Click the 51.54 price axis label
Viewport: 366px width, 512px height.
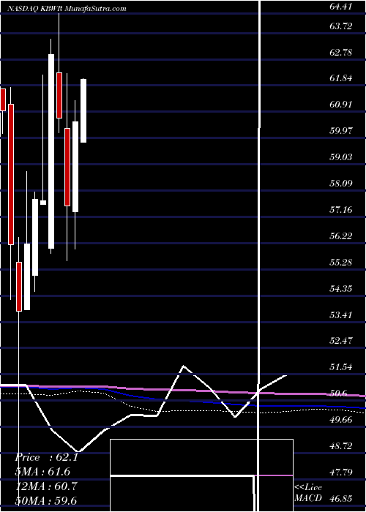[x=341, y=368]
